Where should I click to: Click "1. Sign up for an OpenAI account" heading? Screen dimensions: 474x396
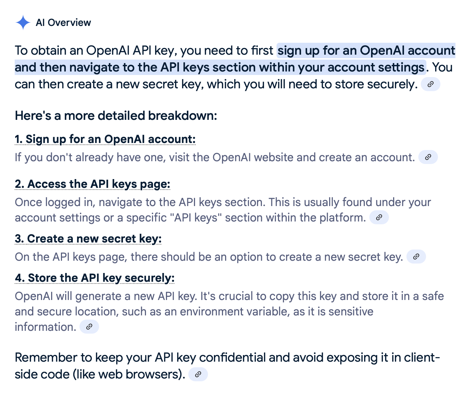[x=105, y=139]
